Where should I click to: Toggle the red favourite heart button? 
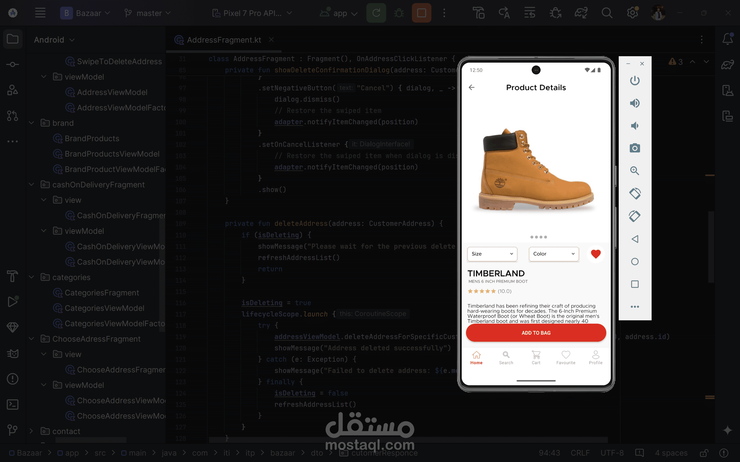[595, 254]
